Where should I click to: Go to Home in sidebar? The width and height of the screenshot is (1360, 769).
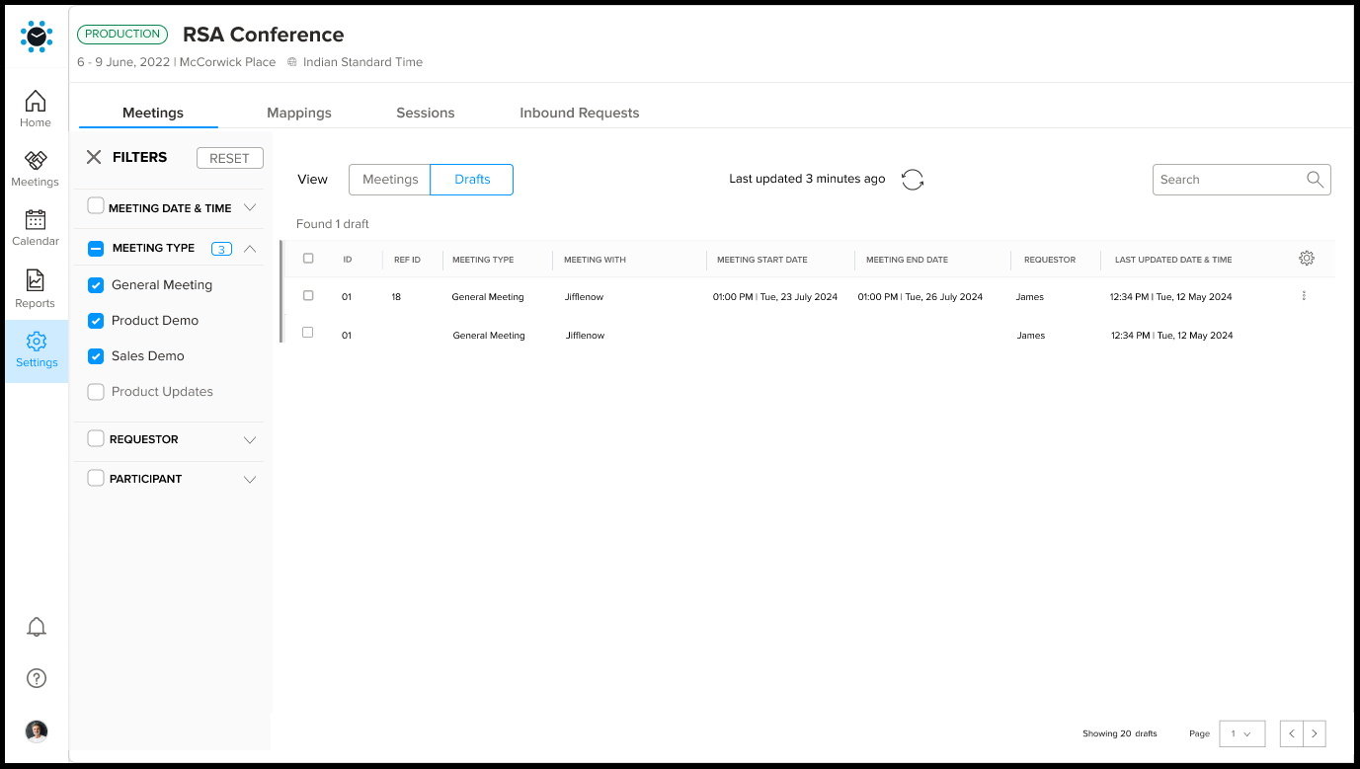tap(36, 109)
